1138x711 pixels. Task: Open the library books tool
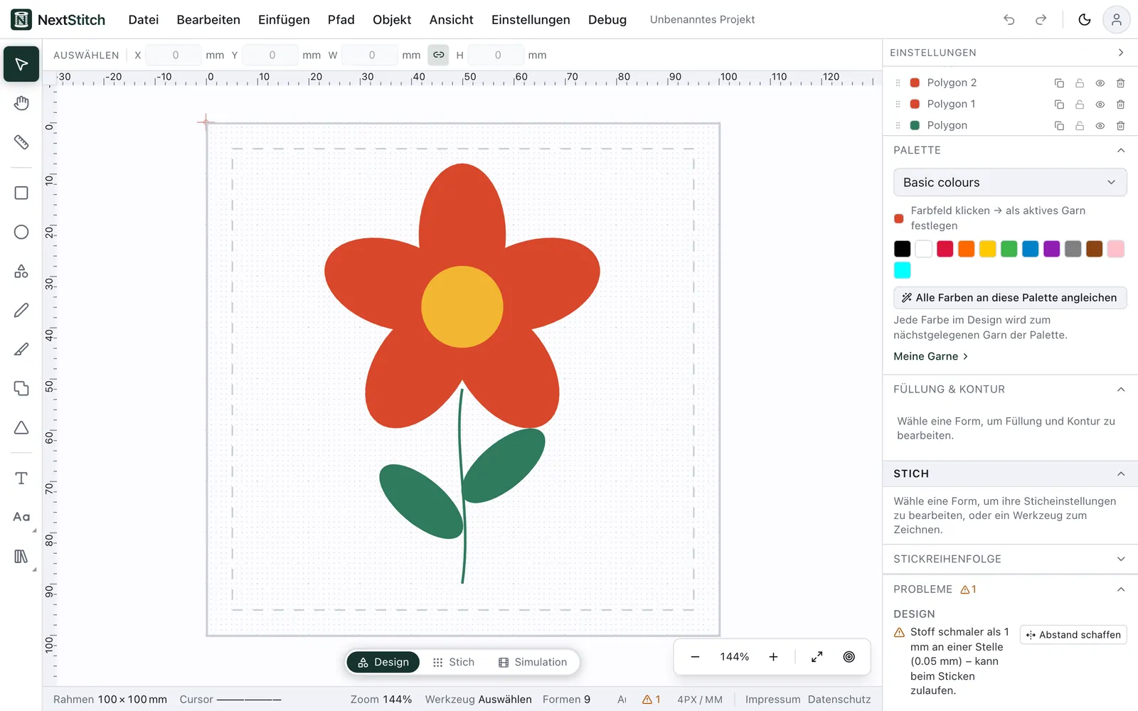21,556
